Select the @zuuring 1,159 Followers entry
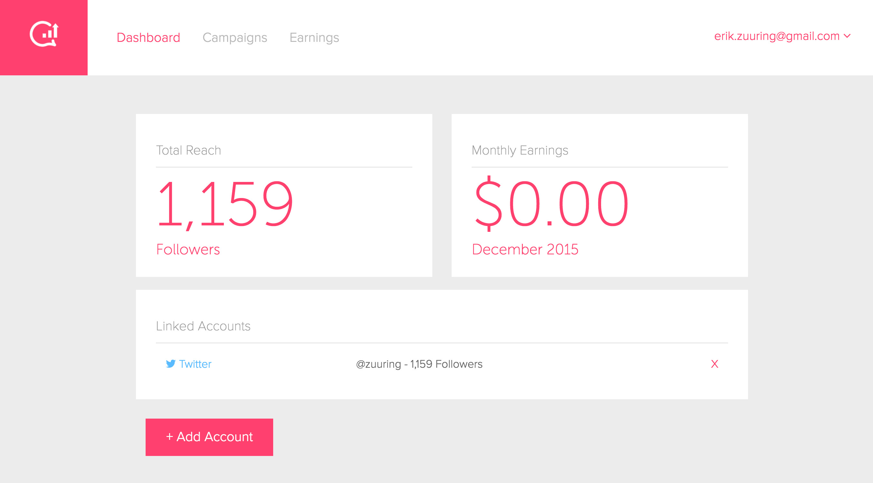The width and height of the screenshot is (873, 483). pos(419,364)
